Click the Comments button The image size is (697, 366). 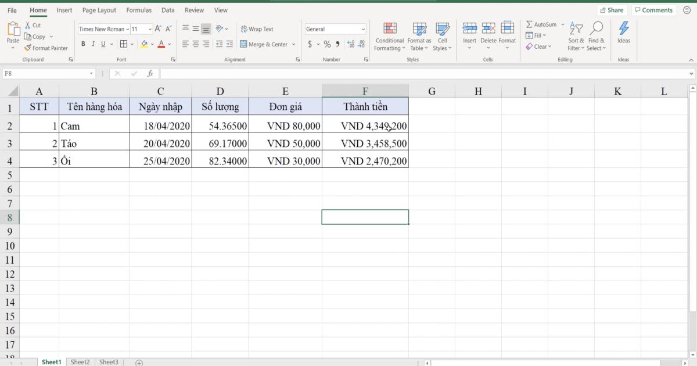[x=653, y=10]
